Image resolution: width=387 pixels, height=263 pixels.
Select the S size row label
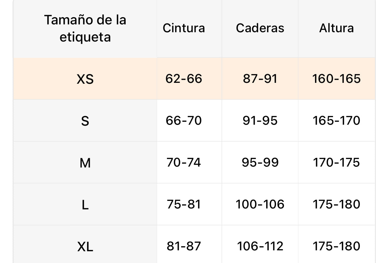coord(85,121)
